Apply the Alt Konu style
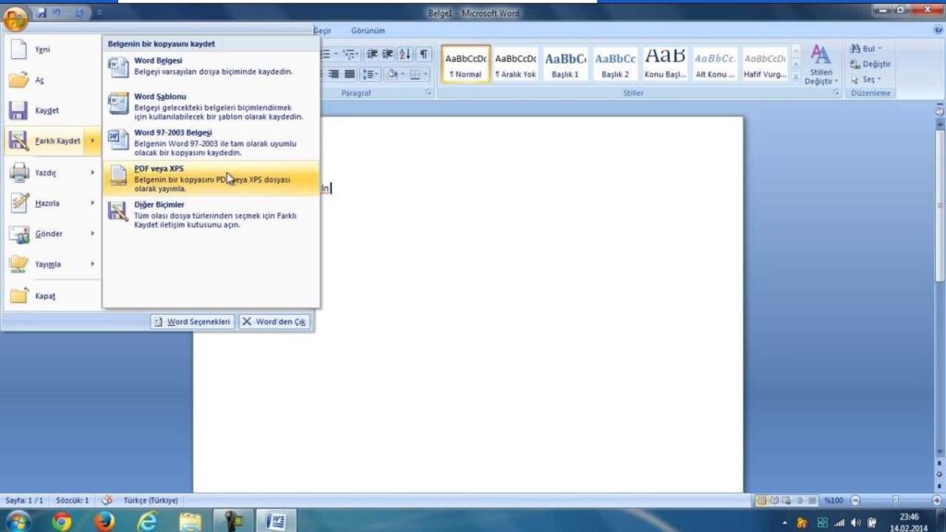 pyautogui.click(x=715, y=64)
